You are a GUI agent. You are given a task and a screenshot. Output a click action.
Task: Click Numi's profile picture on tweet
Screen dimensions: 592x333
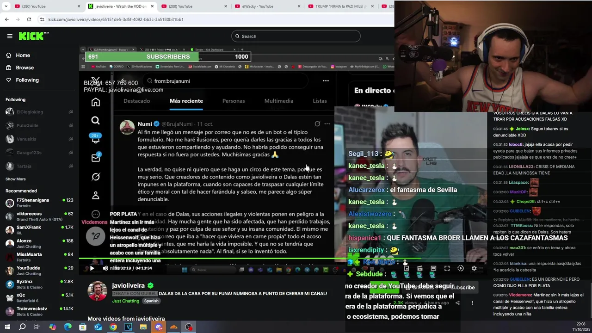(x=127, y=127)
